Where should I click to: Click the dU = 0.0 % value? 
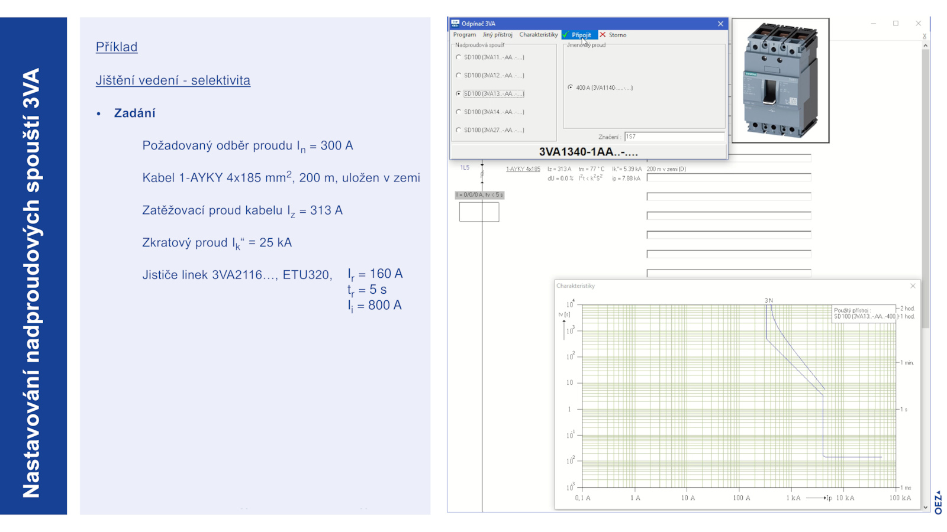pos(560,179)
